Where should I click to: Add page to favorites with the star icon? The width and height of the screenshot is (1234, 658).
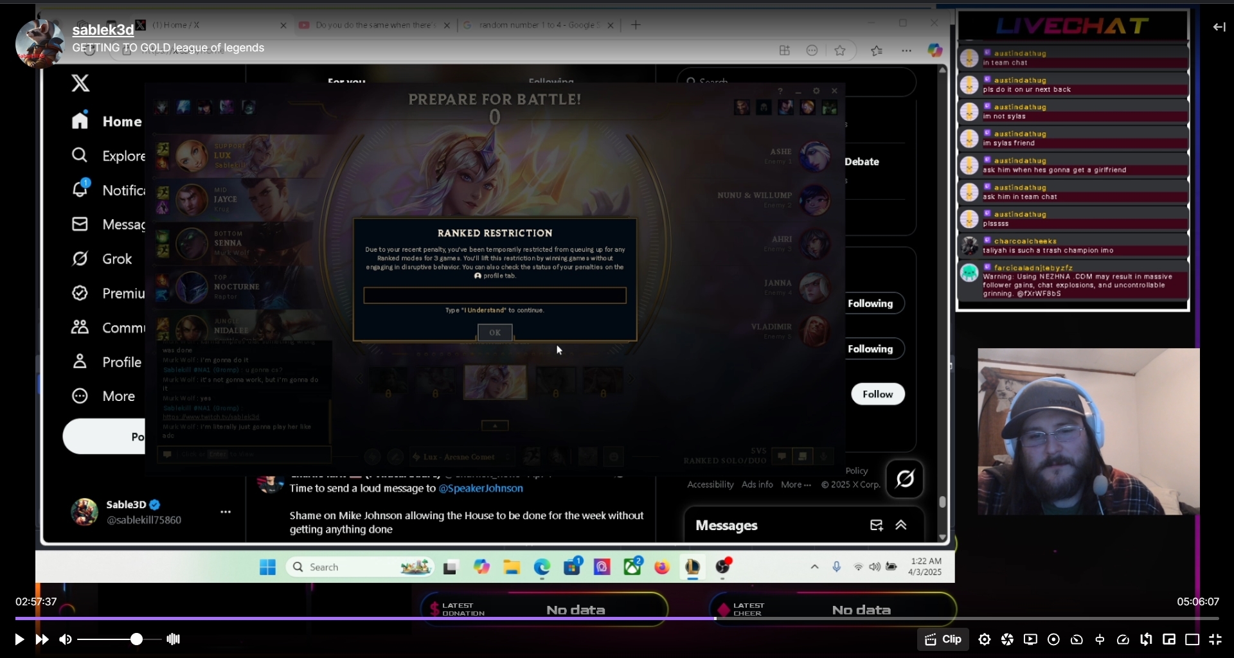coord(840,51)
